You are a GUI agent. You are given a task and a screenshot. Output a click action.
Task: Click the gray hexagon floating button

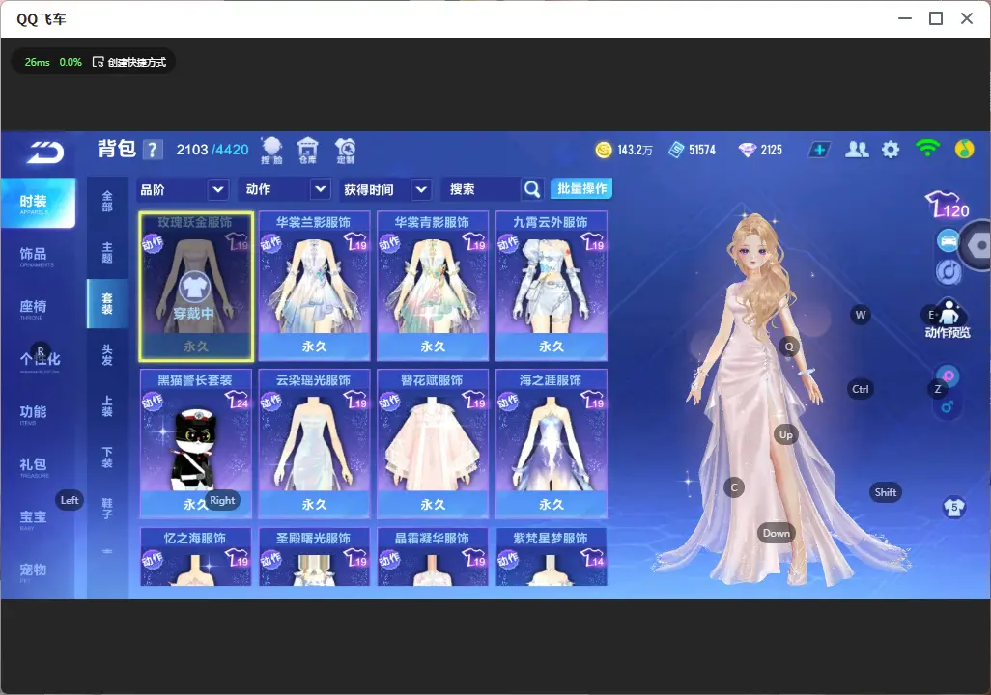[x=977, y=245]
